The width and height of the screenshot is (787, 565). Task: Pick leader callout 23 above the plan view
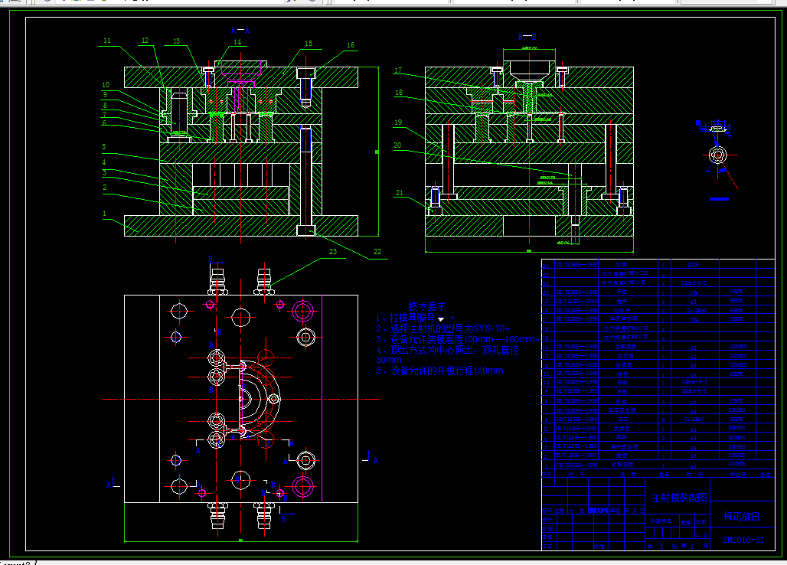click(x=333, y=252)
